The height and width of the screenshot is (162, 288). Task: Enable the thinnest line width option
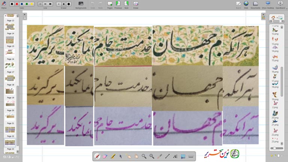[x=40, y=4]
